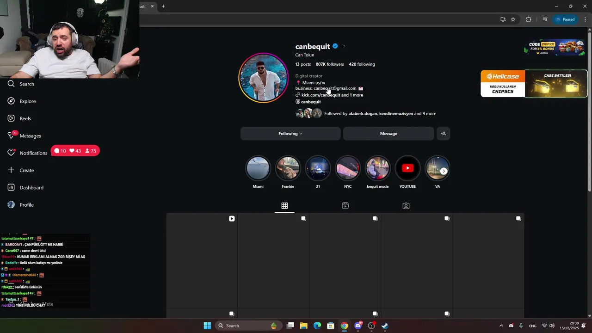Open ENG language switcher
Viewport: 592px width, 333px height.
[x=533, y=326]
